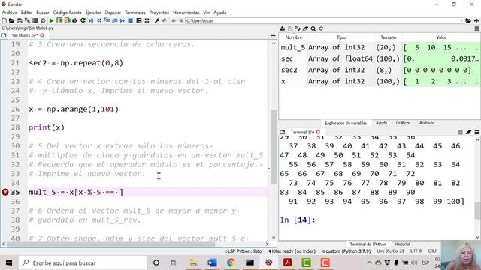Select the Terminal de IPython tab

click(368, 244)
